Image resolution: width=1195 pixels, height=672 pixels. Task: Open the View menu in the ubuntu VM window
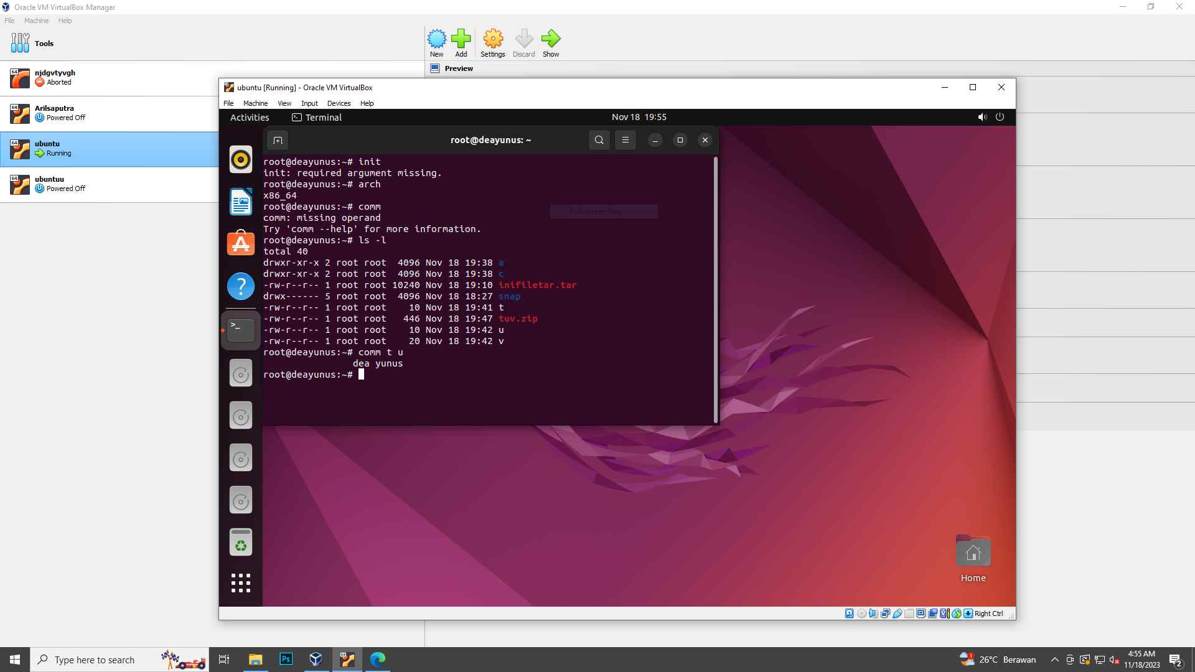click(x=284, y=103)
